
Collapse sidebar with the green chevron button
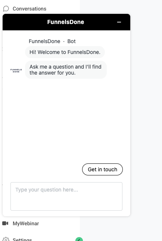tap(79, 239)
